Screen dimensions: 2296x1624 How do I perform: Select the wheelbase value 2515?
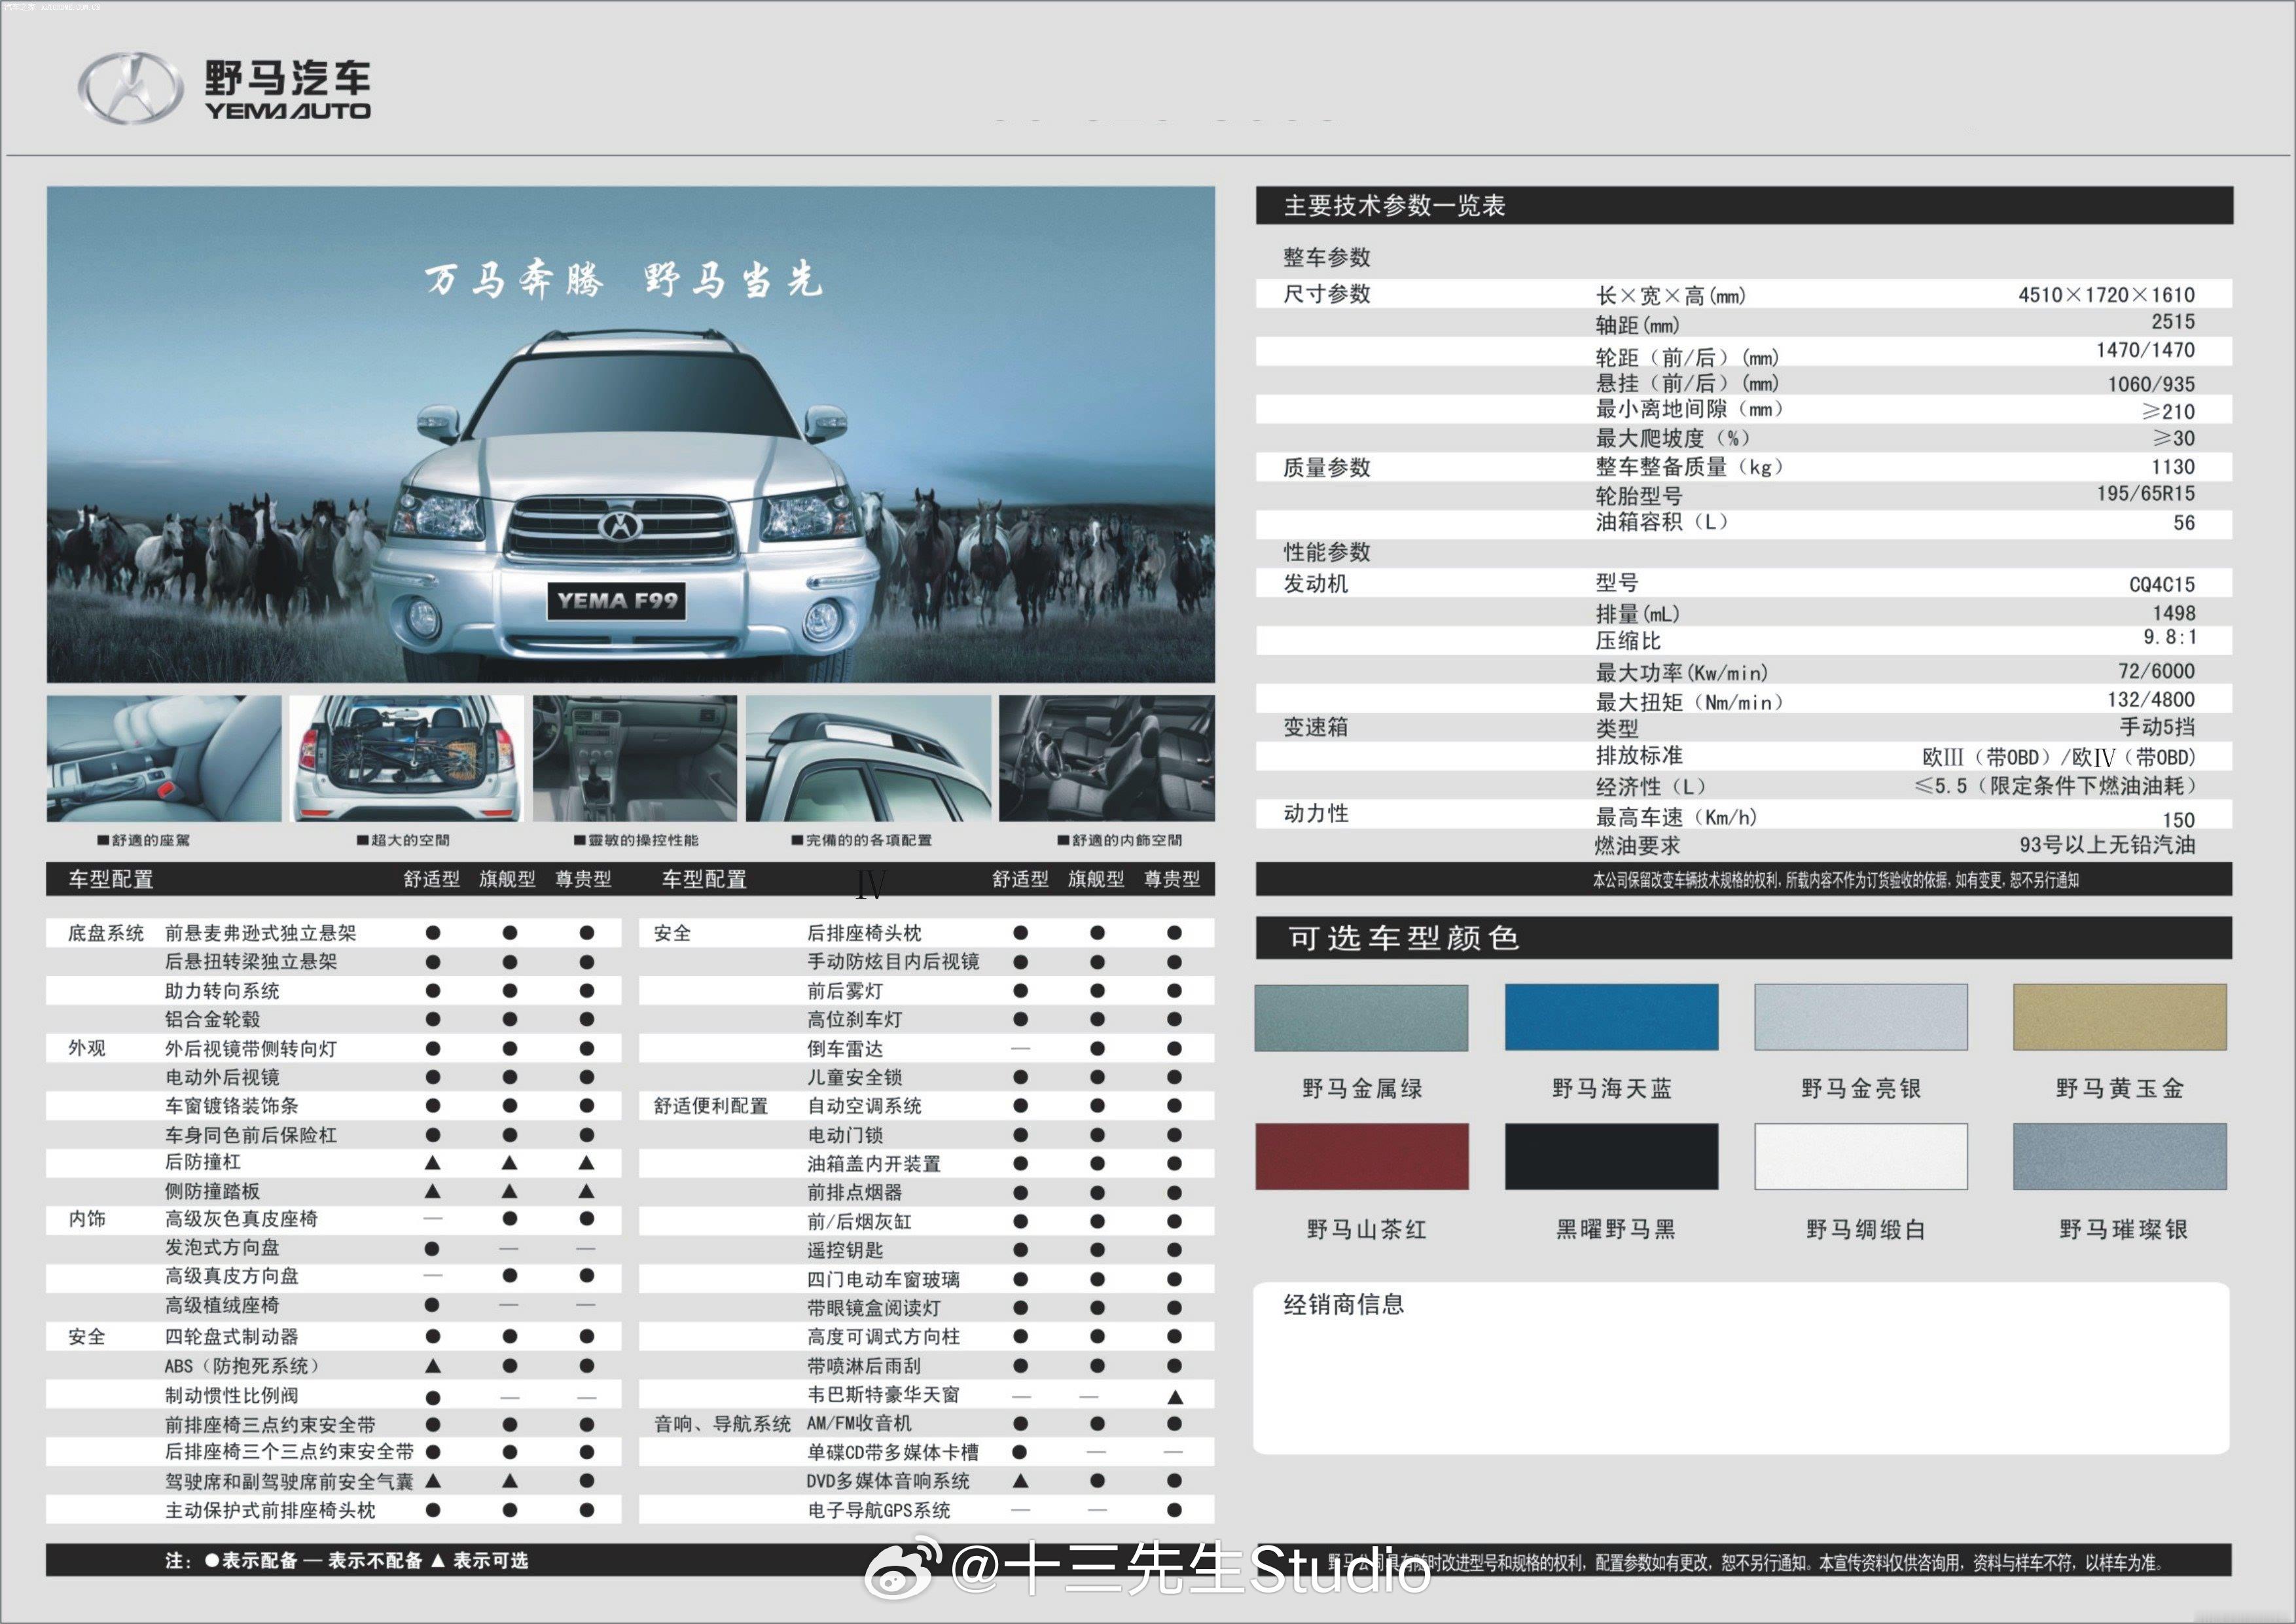(2173, 322)
